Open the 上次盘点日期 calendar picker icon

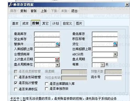click(57, 60)
